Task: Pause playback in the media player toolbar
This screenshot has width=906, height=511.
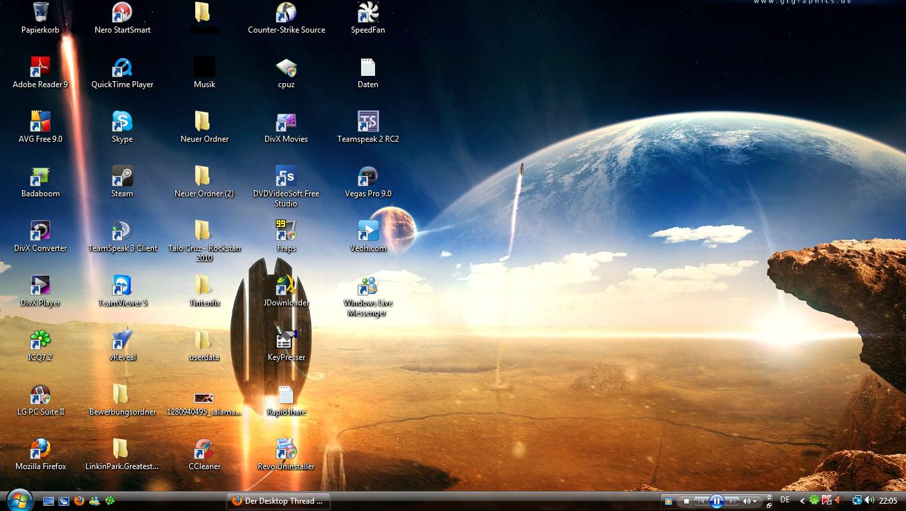Action: click(717, 501)
